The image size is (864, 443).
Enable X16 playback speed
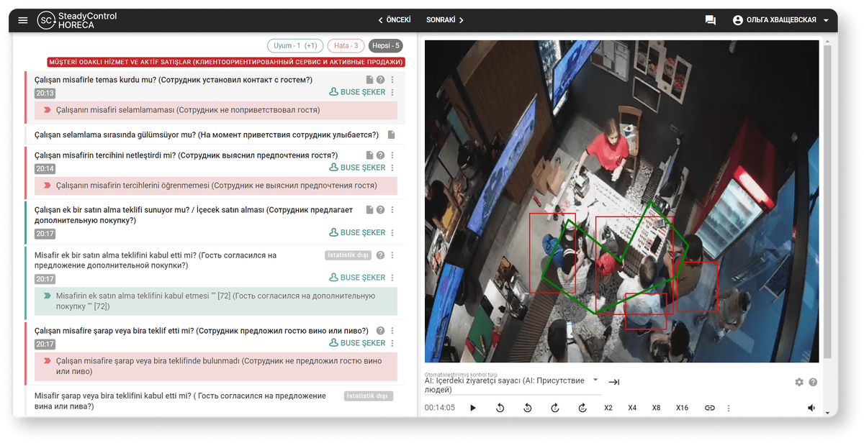click(682, 407)
